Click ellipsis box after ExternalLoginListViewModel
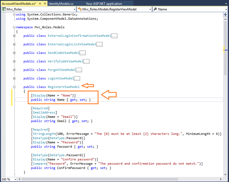 pyautogui.click(x=100, y=44)
